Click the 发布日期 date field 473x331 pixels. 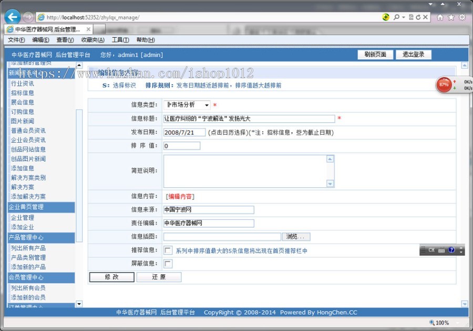coord(184,133)
